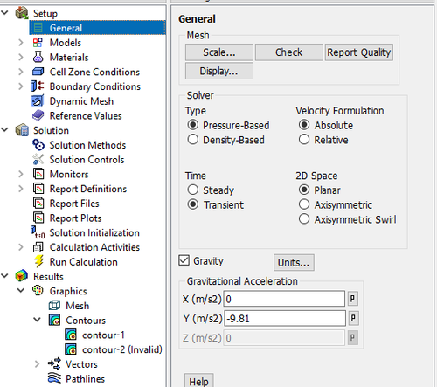This screenshot has width=437, height=387.
Task: Click the Mesh icon under Graphics
Action: click(x=54, y=306)
